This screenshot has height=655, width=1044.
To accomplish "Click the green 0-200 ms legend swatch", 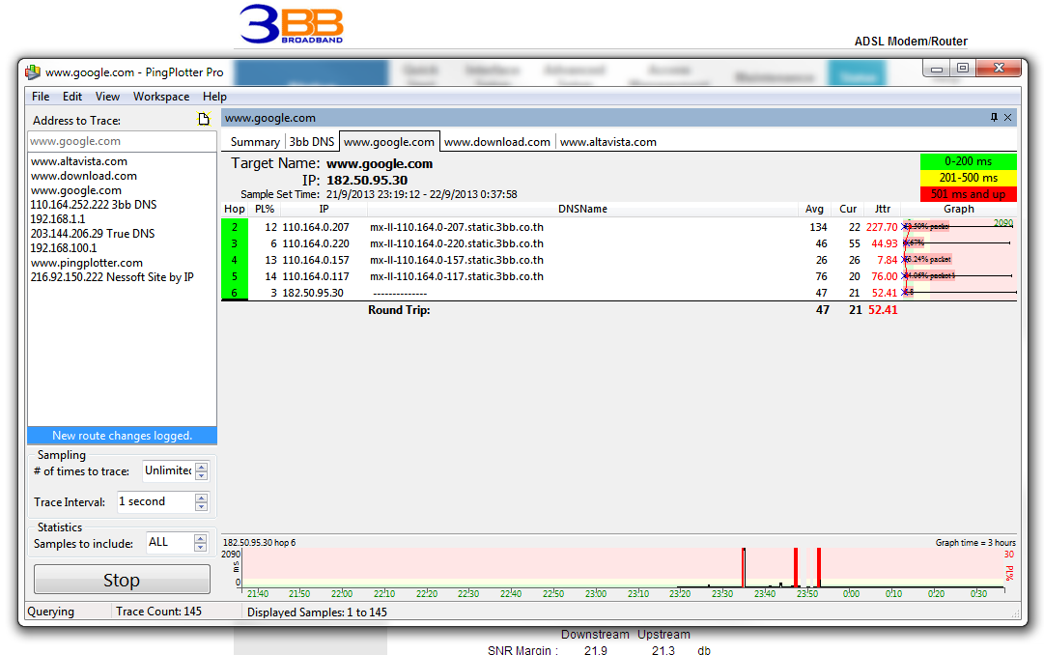I will (x=968, y=161).
